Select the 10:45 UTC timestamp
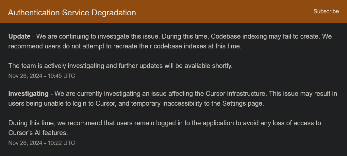Viewport: 347px width, 156px height. [x=41, y=76]
